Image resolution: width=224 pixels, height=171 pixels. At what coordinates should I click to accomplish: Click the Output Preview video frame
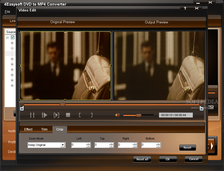(x=159, y=66)
